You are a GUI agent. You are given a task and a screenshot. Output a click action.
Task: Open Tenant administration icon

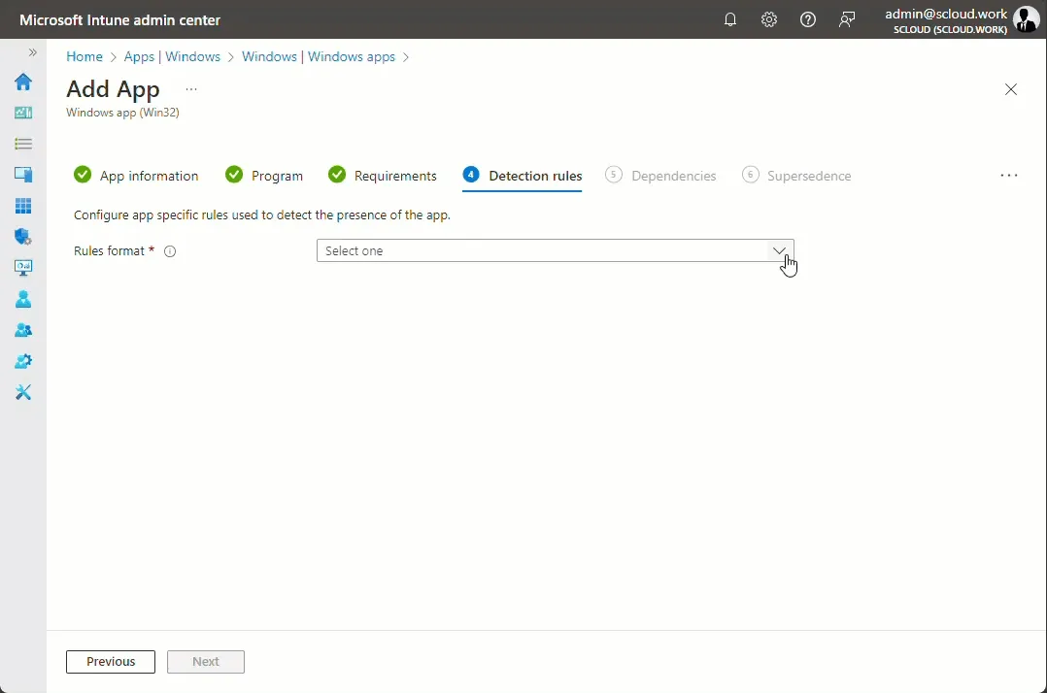click(23, 361)
